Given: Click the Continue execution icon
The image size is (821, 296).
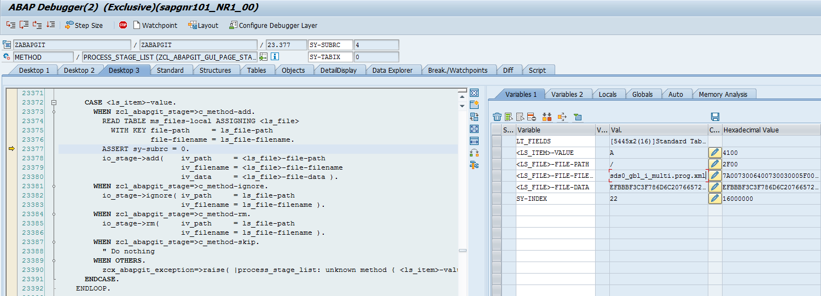Looking at the screenshot, I should click(x=50, y=25).
